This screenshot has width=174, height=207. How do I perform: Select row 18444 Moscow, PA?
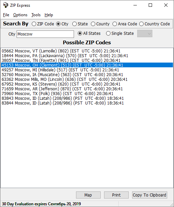(x=87, y=56)
